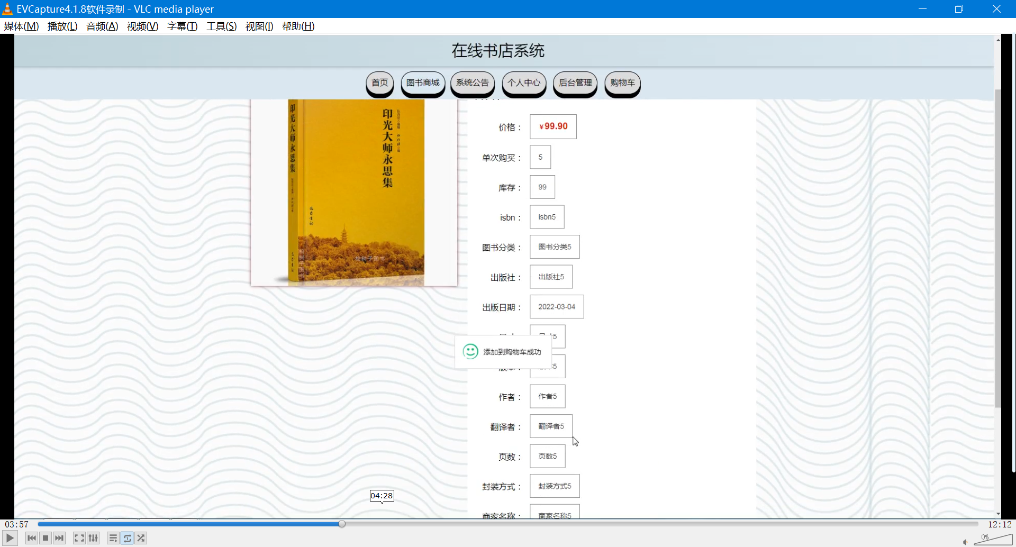Click the page title 在线书店系统
The width and height of the screenshot is (1016, 547).
(x=498, y=51)
